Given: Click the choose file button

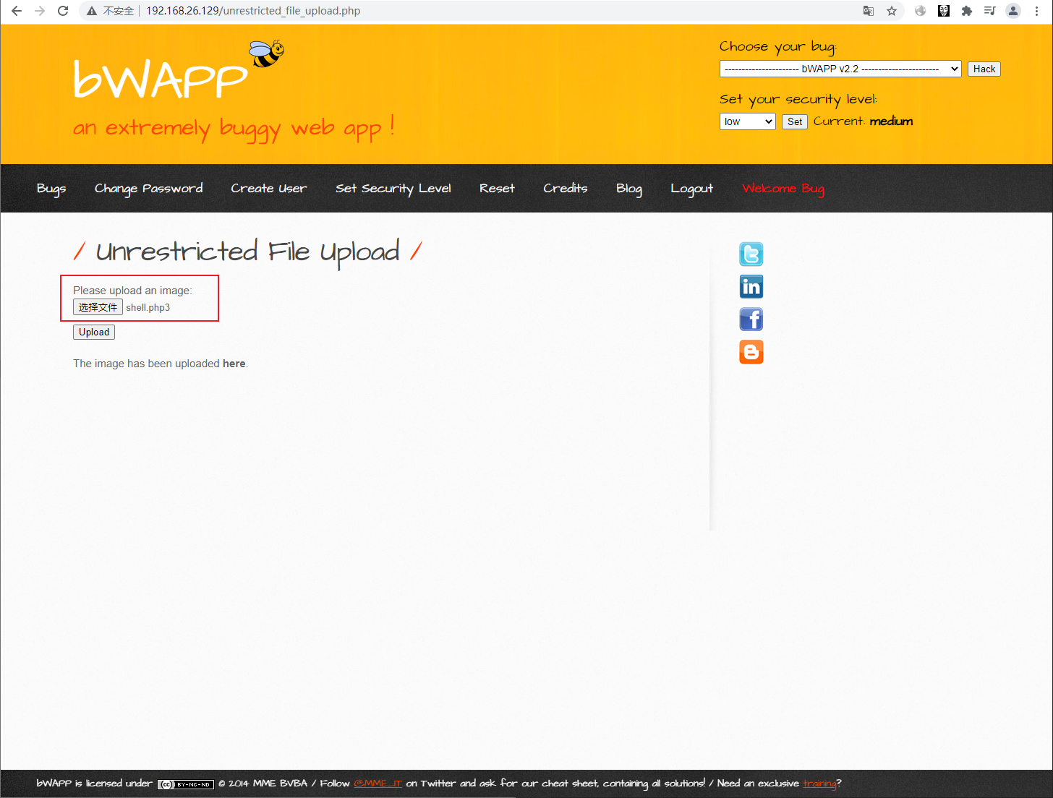Looking at the screenshot, I should pyautogui.click(x=98, y=307).
